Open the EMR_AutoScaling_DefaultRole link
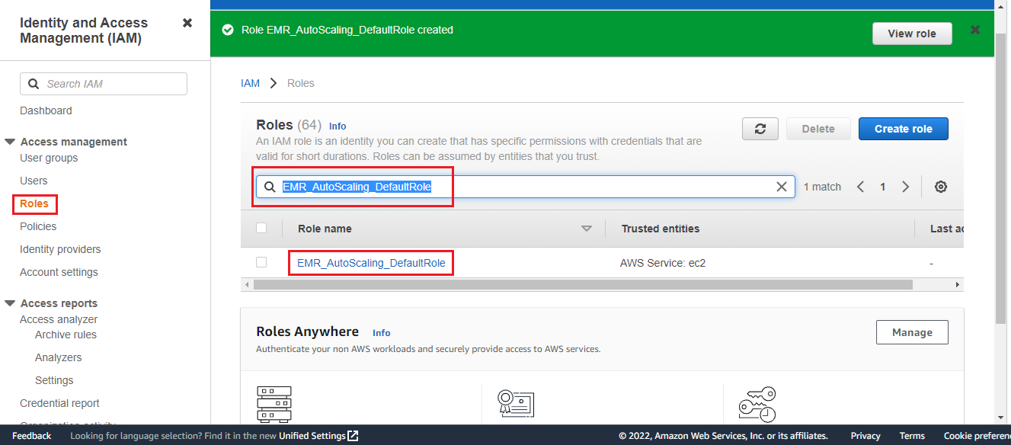The image size is (1011, 445). click(x=371, y=263)
